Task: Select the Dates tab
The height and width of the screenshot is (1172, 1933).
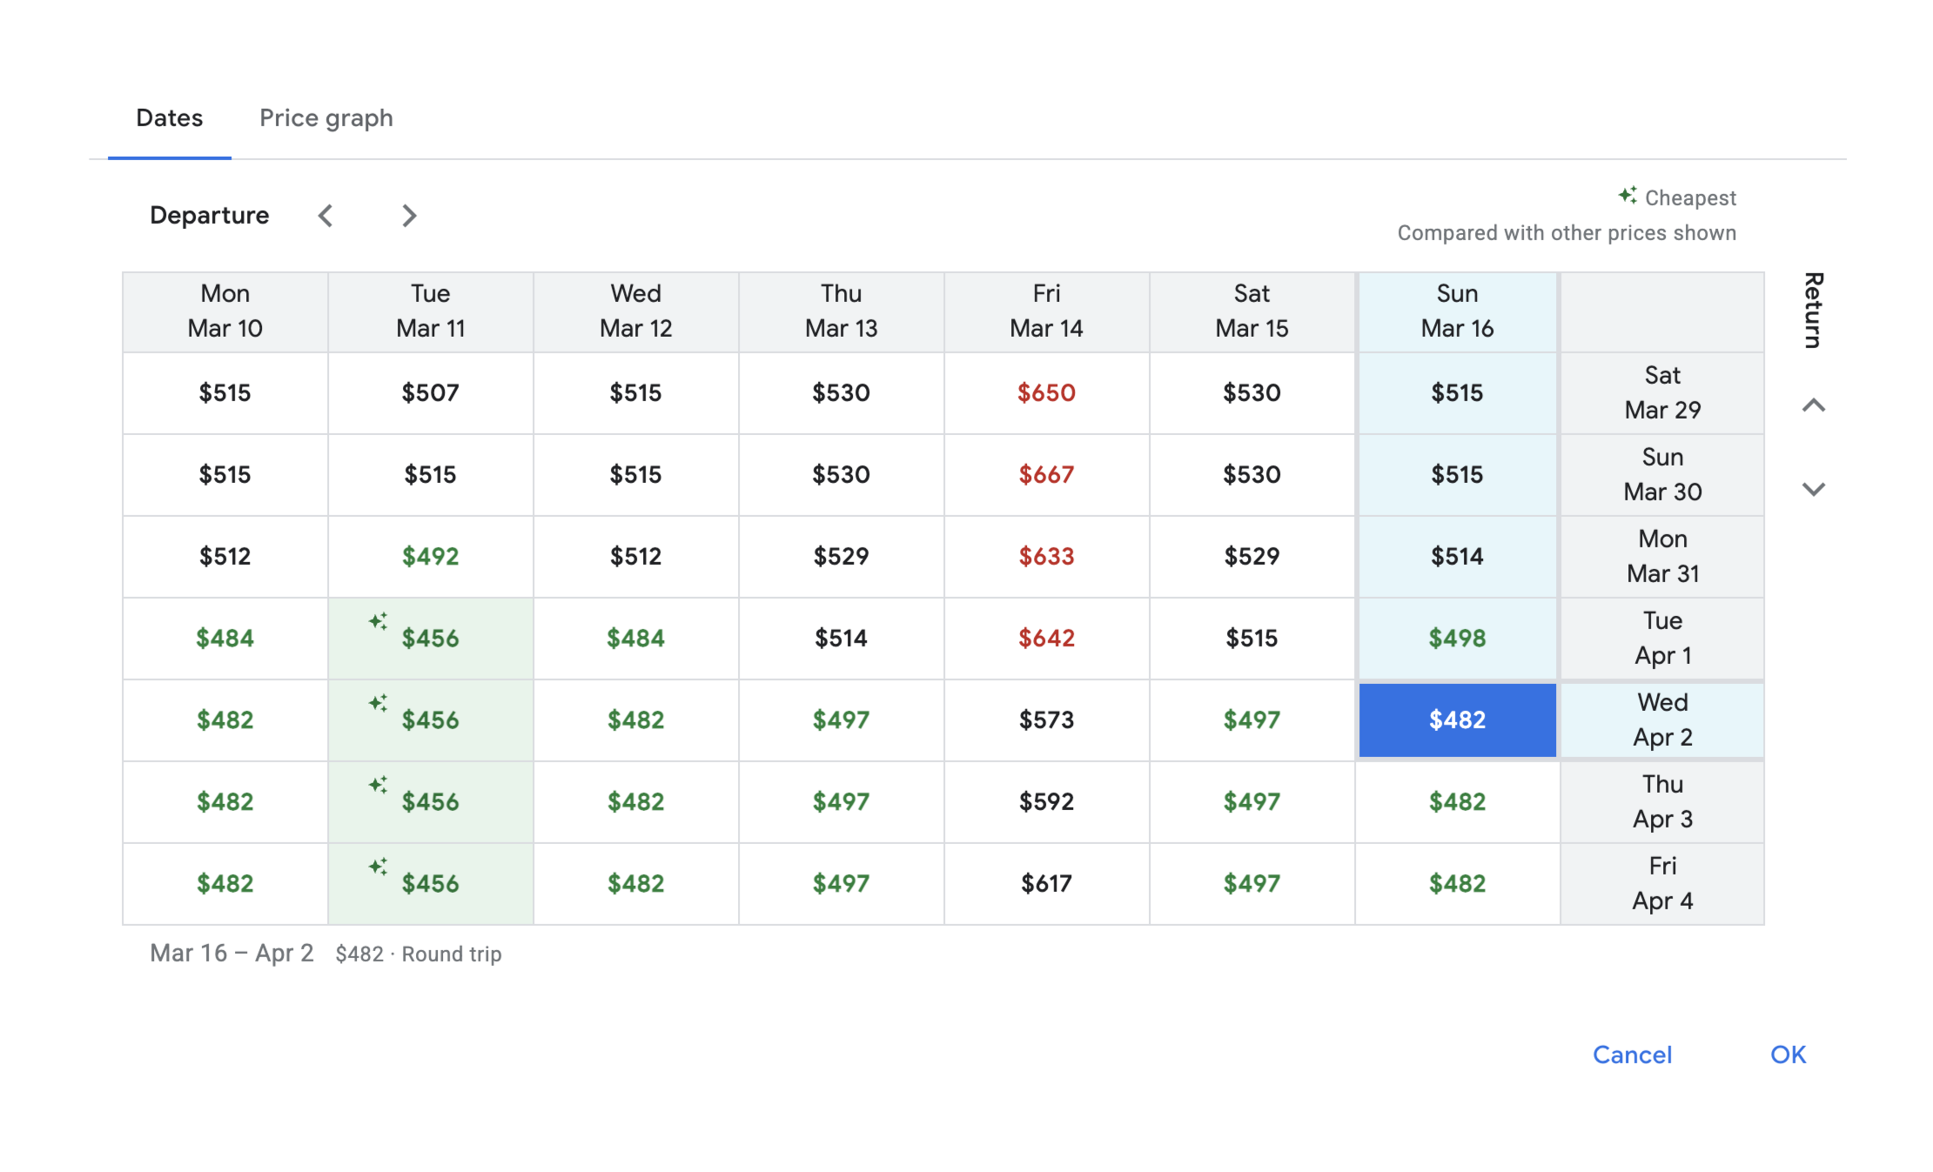Action: click(170, 118)
